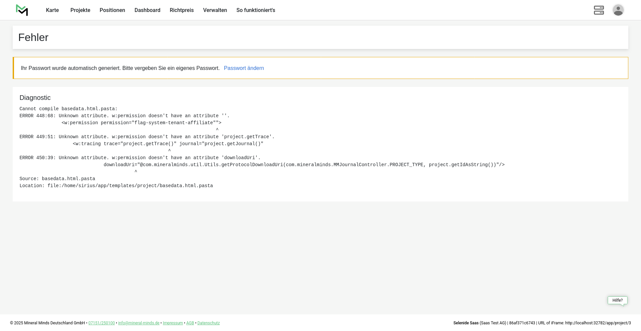The height and width of the screenshot is (331, 641).
Task: Open the AGB footer link
Action: (190, 323)
